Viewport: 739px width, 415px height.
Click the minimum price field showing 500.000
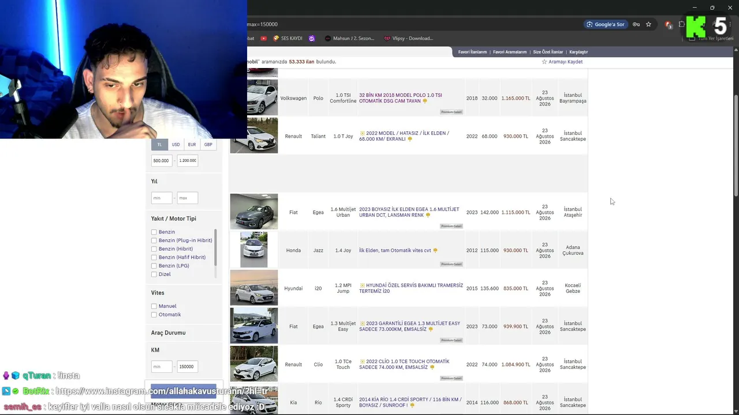(x=162, y=161)
